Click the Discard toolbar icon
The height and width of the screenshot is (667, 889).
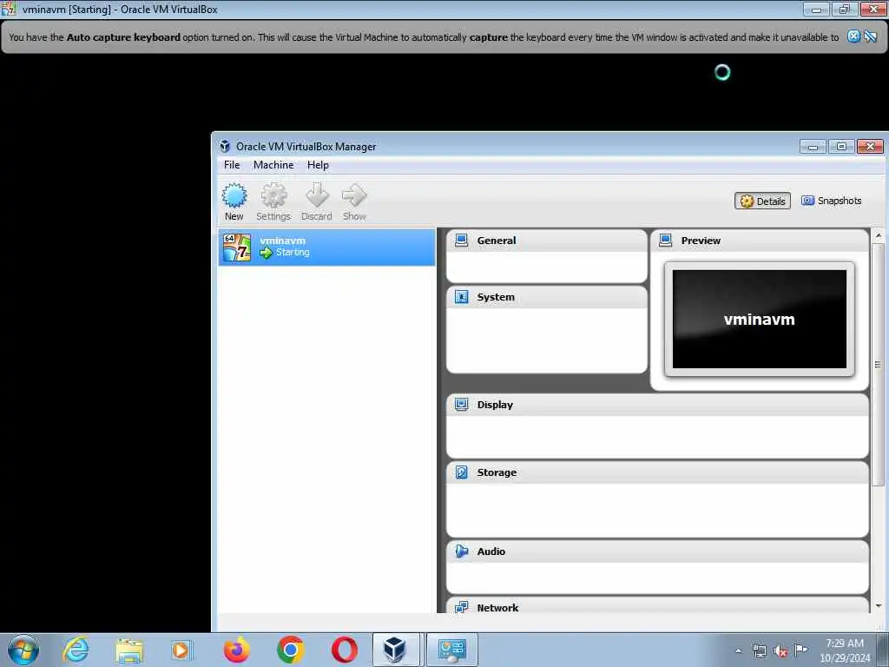pyautogui.click(x=316, y=201)
